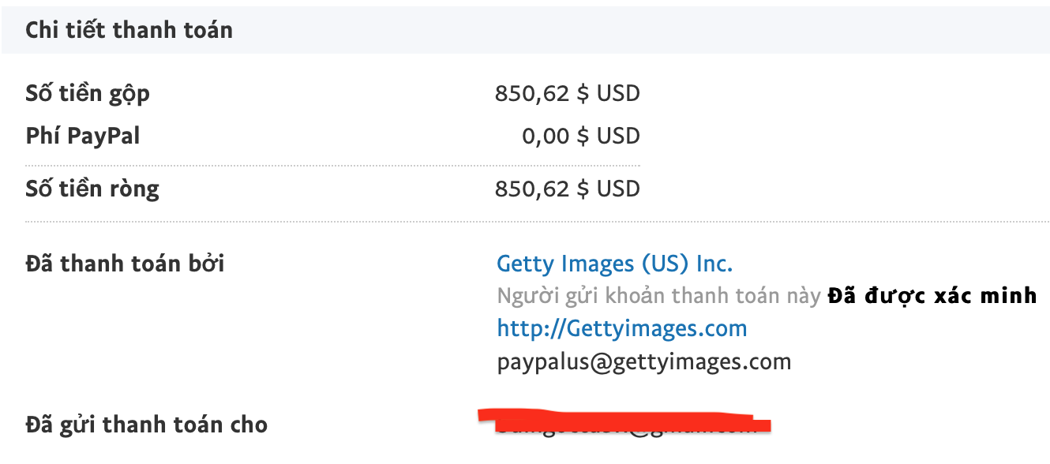Click the 'Số tiền gộp' label
Image resolution: width=1050 pixels, height=464 pixels.
(88, 94)
